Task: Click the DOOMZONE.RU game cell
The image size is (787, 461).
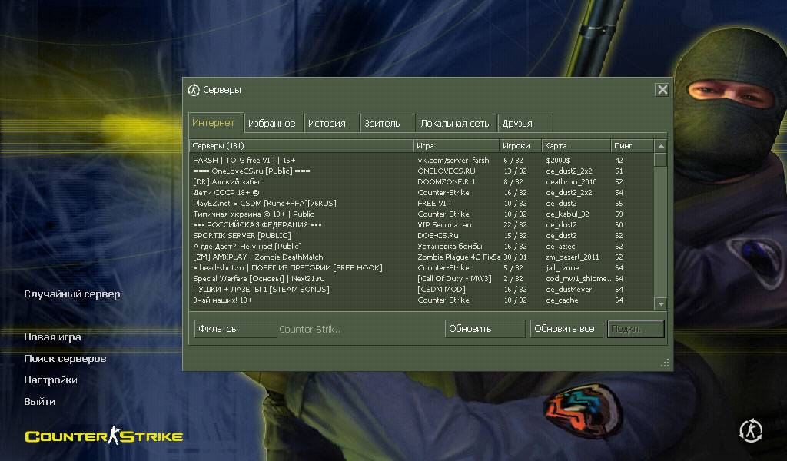Action: tap(446, 182)
